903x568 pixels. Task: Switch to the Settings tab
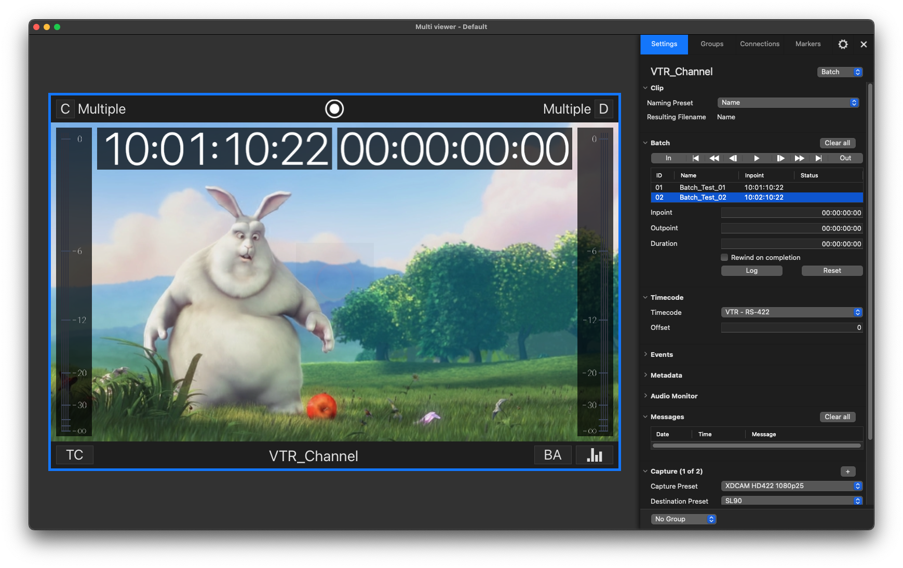(x=664, y=45)
